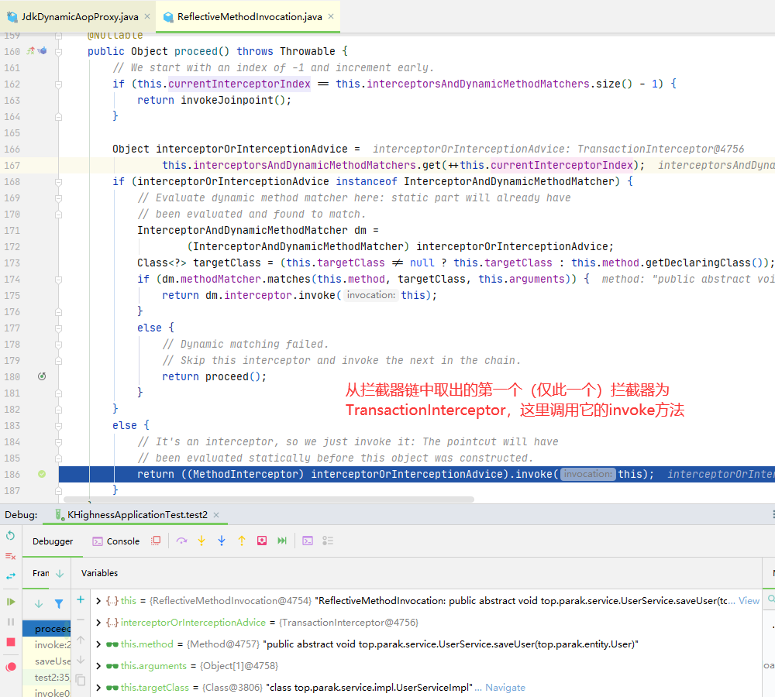Click the blue Force Step Into icon

[222, 541]
